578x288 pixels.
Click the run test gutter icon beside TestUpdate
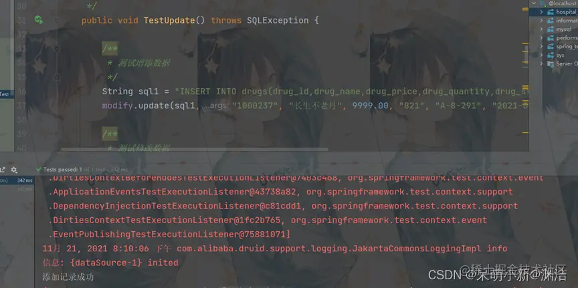(39, 19)
